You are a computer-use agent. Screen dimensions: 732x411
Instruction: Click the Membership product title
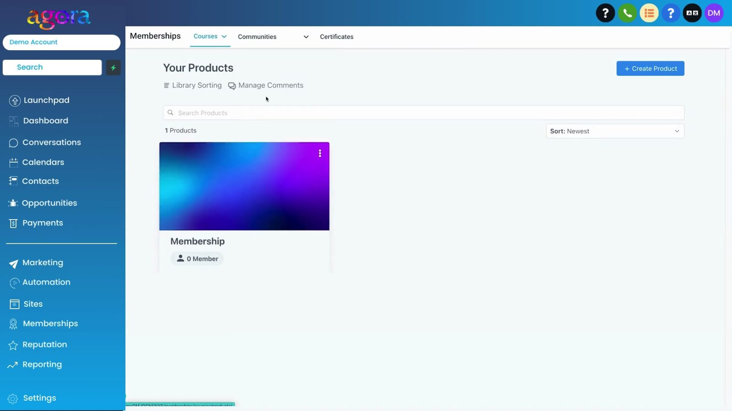click(x=198, y=241)
